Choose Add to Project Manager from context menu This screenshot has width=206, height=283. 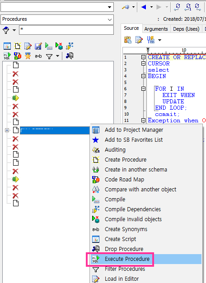tap(146, 130)
